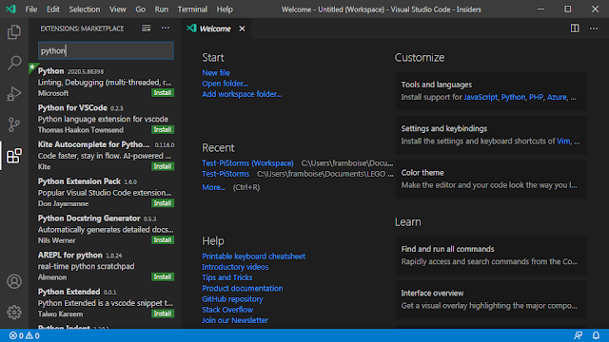
Task: Open the Edit menu
Action: (53, 9)
